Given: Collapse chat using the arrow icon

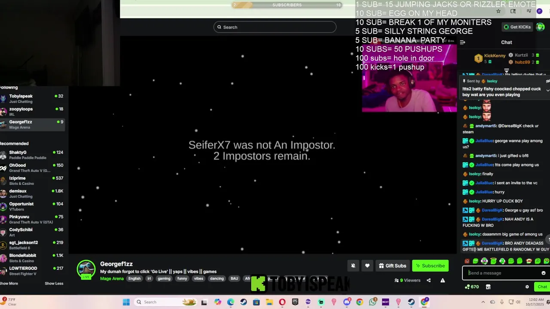Looking at the screenshot, I should tap(462, 42).
